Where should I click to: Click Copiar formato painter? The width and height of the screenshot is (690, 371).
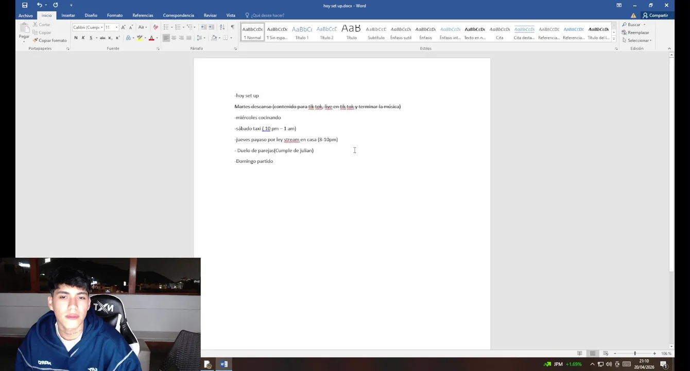click(49, 40)
